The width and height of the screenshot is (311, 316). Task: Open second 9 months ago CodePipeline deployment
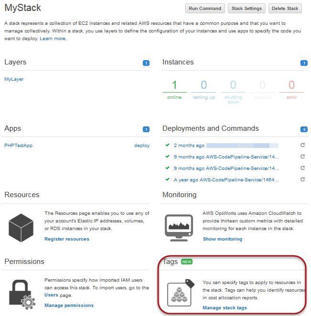(x=226, y=169)
